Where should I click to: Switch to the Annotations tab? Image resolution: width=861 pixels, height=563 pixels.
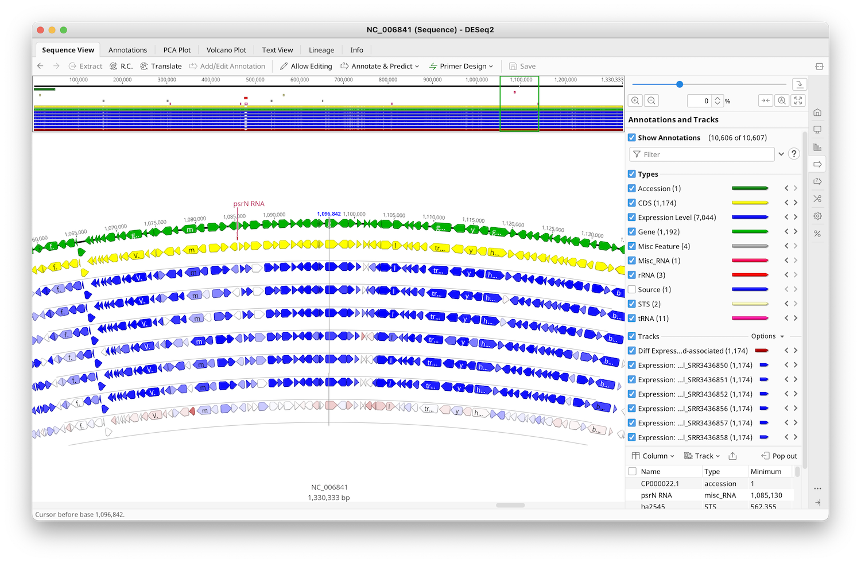[127, 50]
